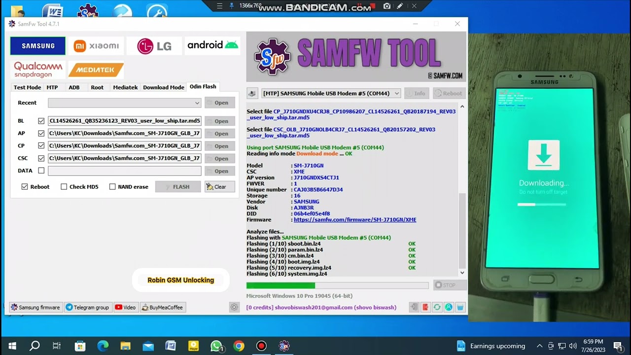Click the BuyMeaCoffee button
The image size is (631, 355).
[163, 307]
